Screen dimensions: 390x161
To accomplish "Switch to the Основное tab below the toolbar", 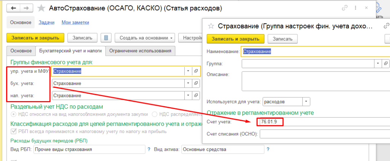I will click(21, 51).
